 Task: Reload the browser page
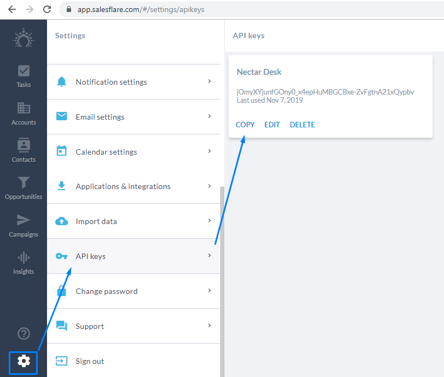[47, 9]
